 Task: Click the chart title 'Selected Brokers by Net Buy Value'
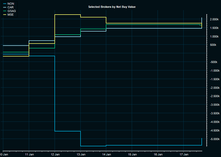[x=112, y=7]
